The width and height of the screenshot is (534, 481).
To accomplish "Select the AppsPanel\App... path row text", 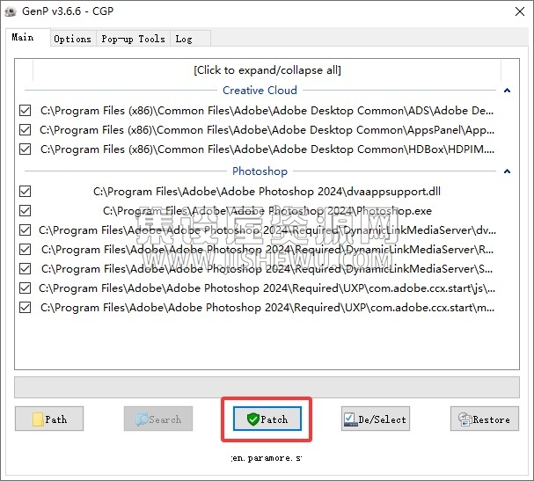I will [267, 129].
